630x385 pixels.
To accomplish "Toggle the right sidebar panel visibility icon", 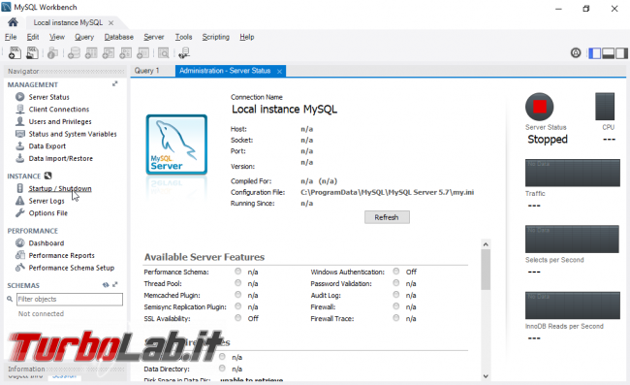I will pyautogui.click(x=621, y=53).
